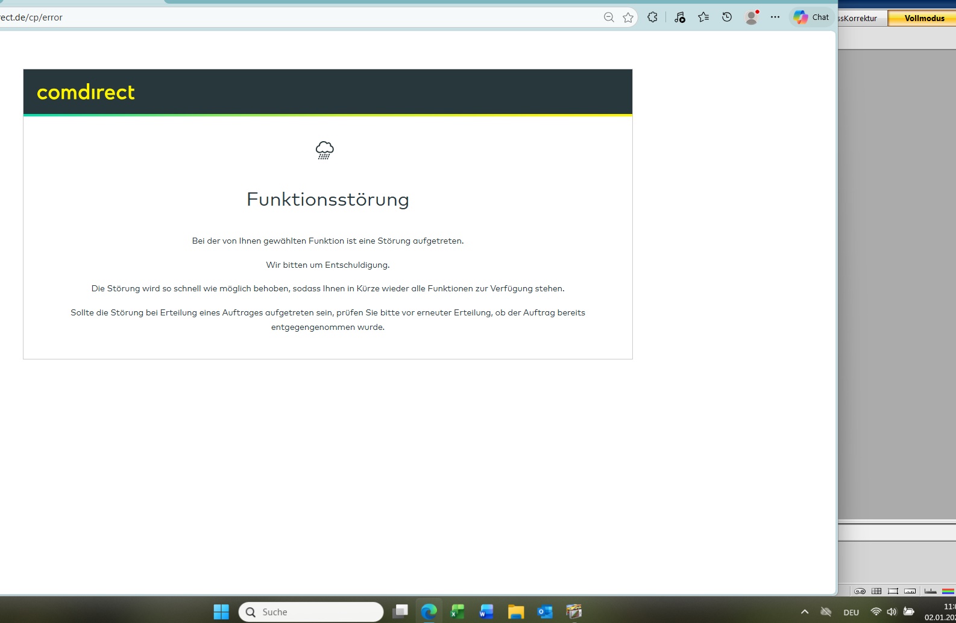The height and width of the screenshot is (623, 956).
Task: Open the Copilot Chat button
Action: tap(811, 17)
